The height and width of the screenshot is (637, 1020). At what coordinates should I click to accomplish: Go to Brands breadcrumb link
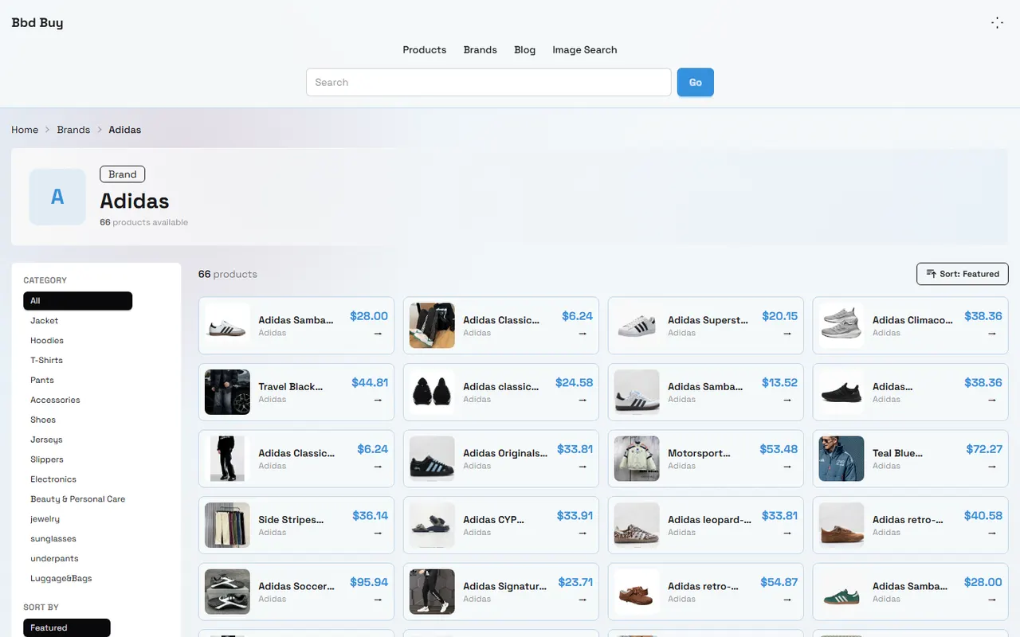click(73, 130)
